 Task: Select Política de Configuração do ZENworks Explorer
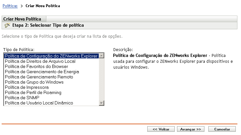click(51, 56)
